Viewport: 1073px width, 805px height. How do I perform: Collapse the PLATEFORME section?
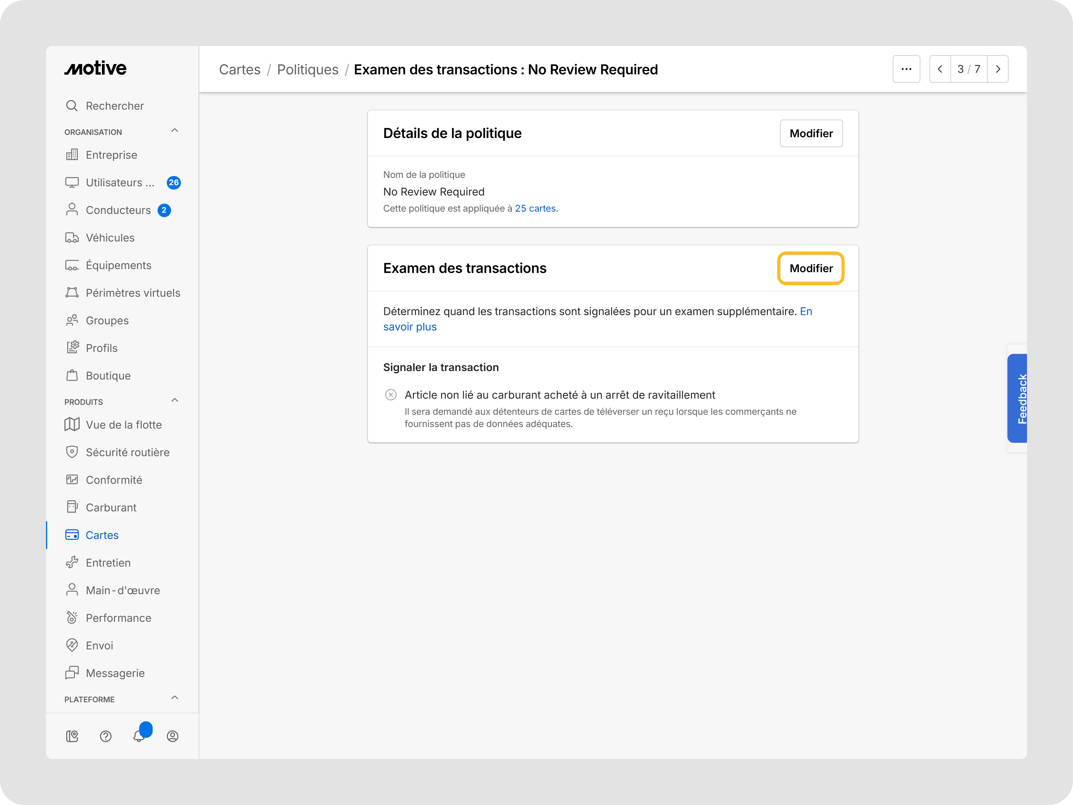[x=175, y=698]
